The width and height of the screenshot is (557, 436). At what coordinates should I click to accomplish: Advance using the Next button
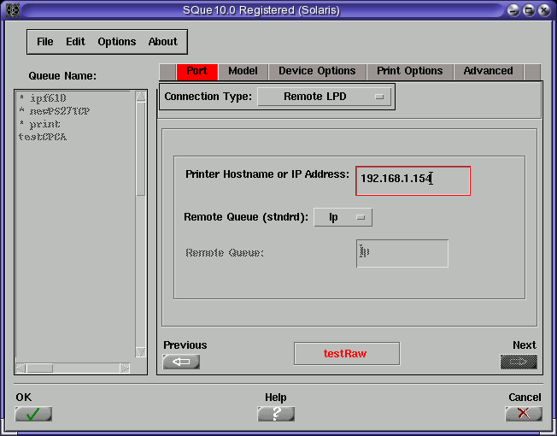pos(519,362)
